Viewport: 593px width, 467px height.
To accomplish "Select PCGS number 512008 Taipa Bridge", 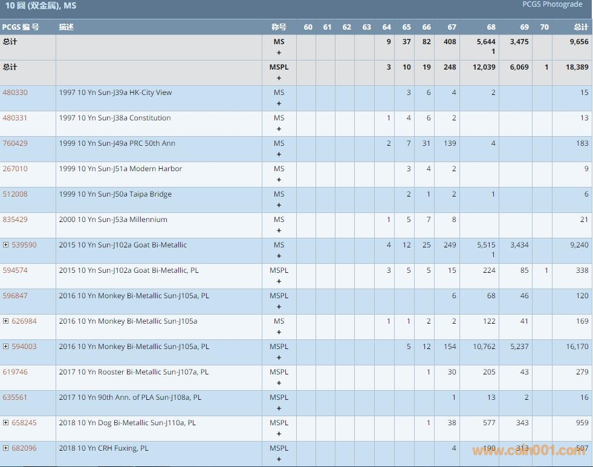I will point(15,194).
